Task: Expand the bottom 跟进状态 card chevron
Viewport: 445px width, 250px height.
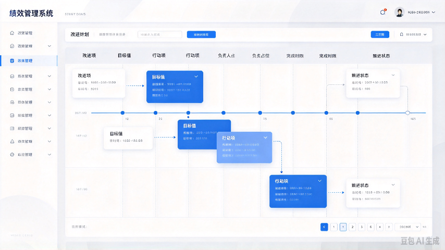Action: (x=393, y=185)
